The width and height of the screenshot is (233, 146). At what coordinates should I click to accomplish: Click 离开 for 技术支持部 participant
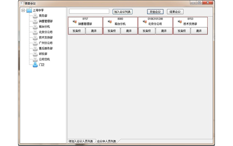click(x=199, y=31)
